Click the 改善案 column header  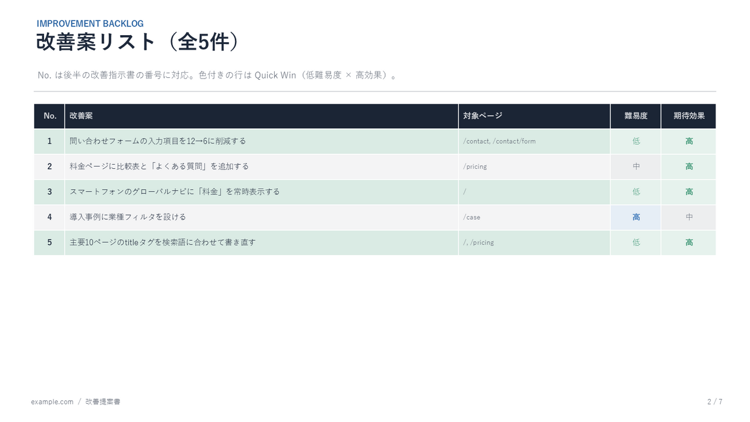tap(261, 116)
